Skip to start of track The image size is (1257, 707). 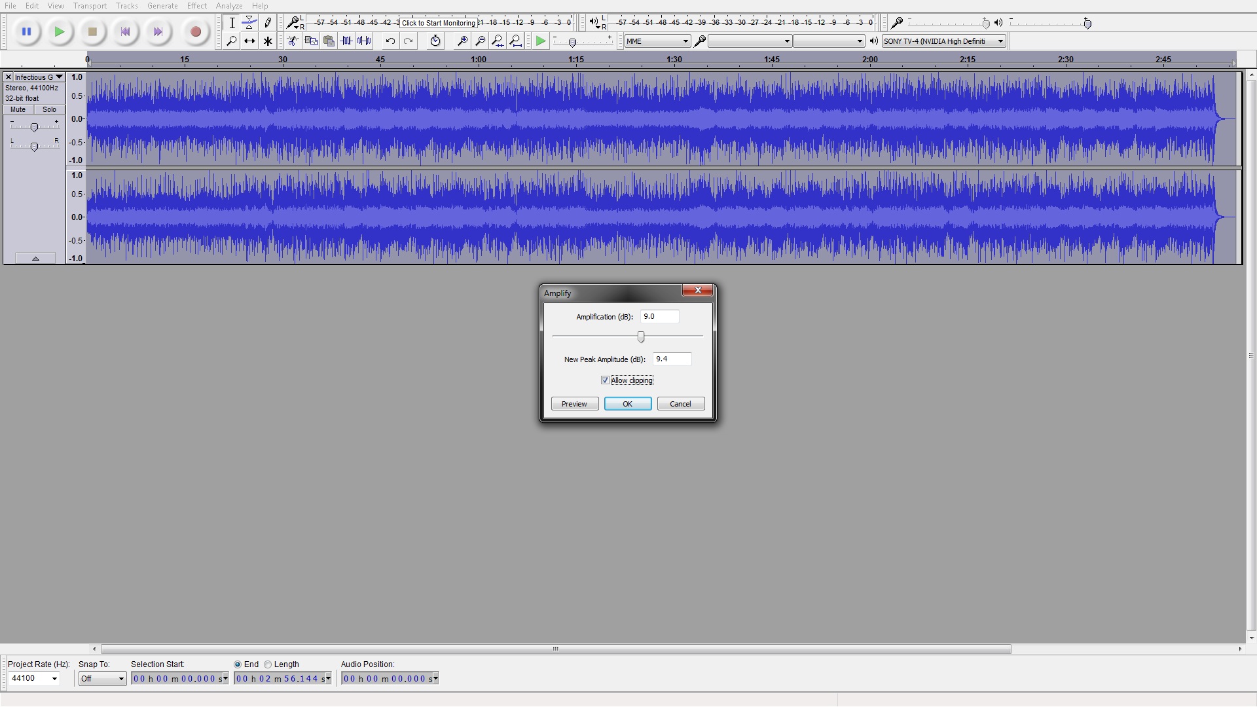[125, 31]
